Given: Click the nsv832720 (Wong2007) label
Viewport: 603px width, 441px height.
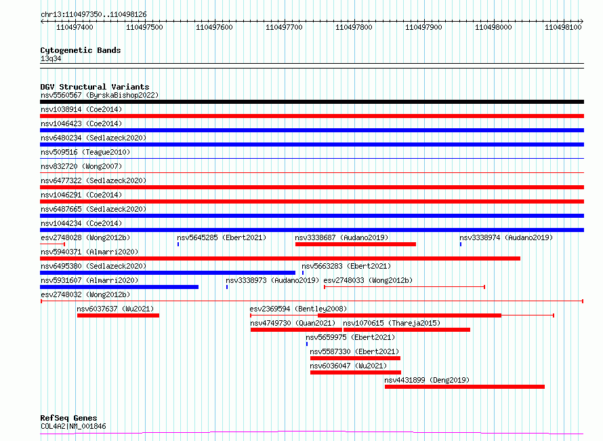Looking at the screenshot, I should pyautogui.click(x=81, y=166).
